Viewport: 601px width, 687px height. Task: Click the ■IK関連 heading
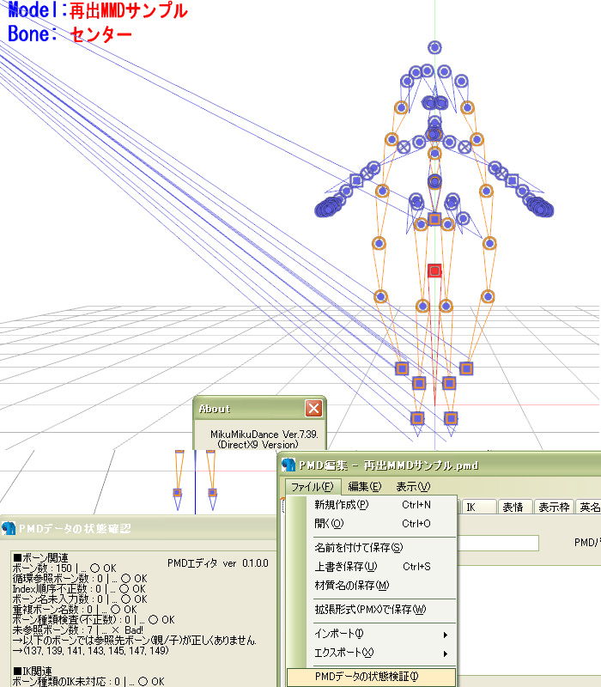[33, 672]
